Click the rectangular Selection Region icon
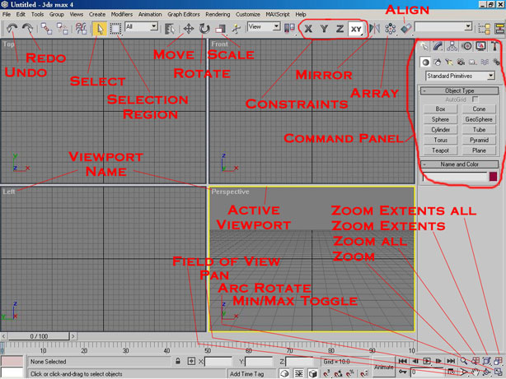Viewport: 506px width, 379px height. 115,29
